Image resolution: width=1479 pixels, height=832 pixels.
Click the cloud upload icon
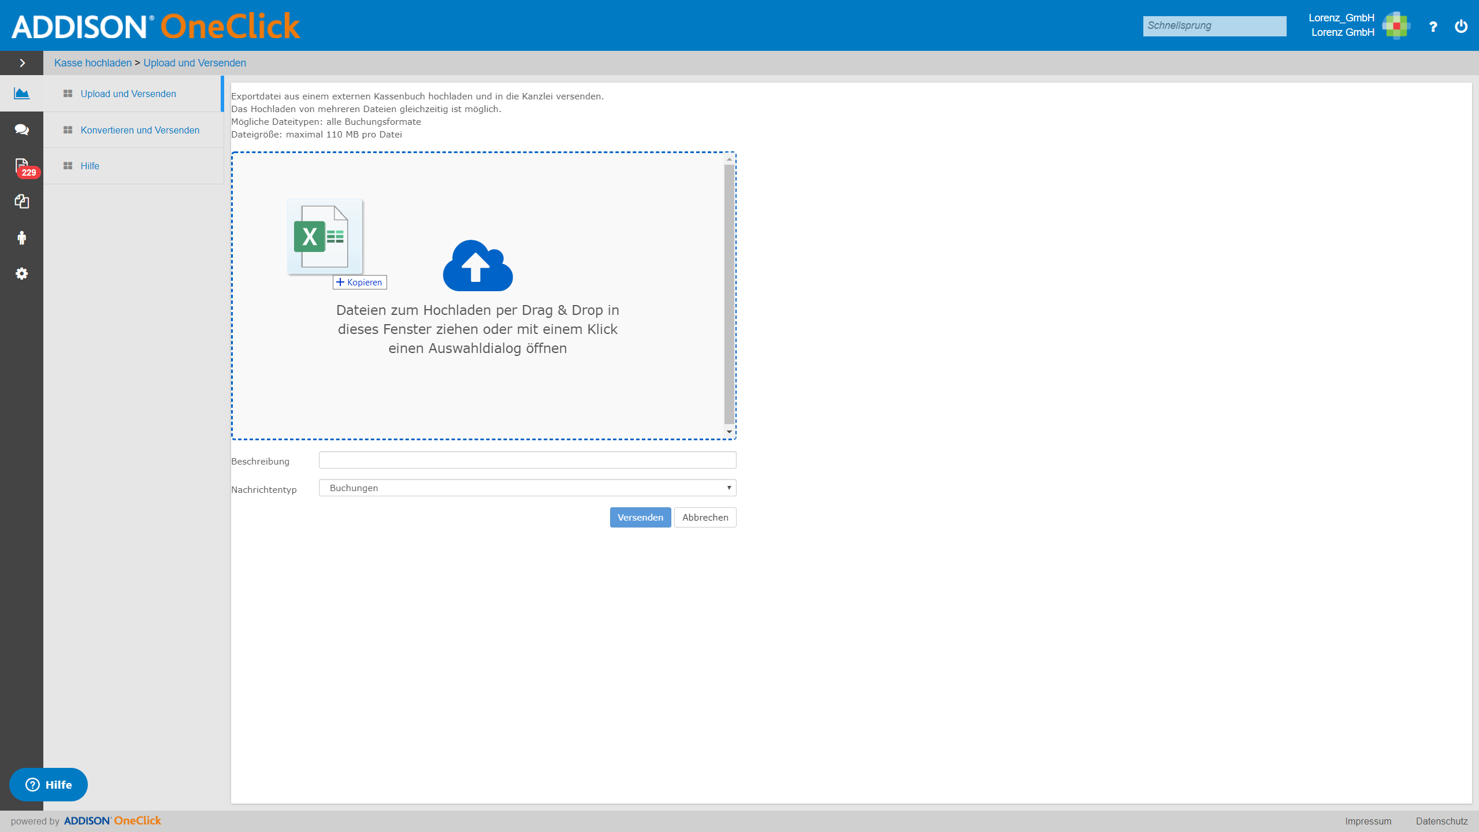[x=478, y=265]
